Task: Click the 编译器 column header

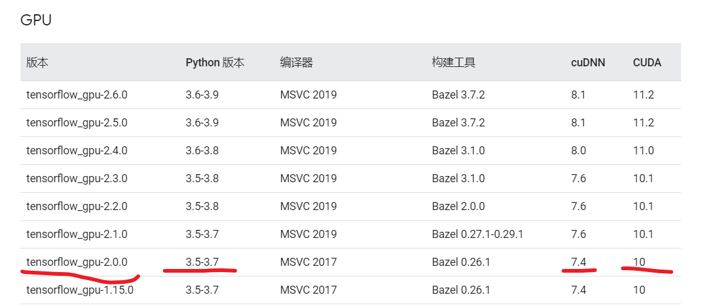Action: [297, 63]
